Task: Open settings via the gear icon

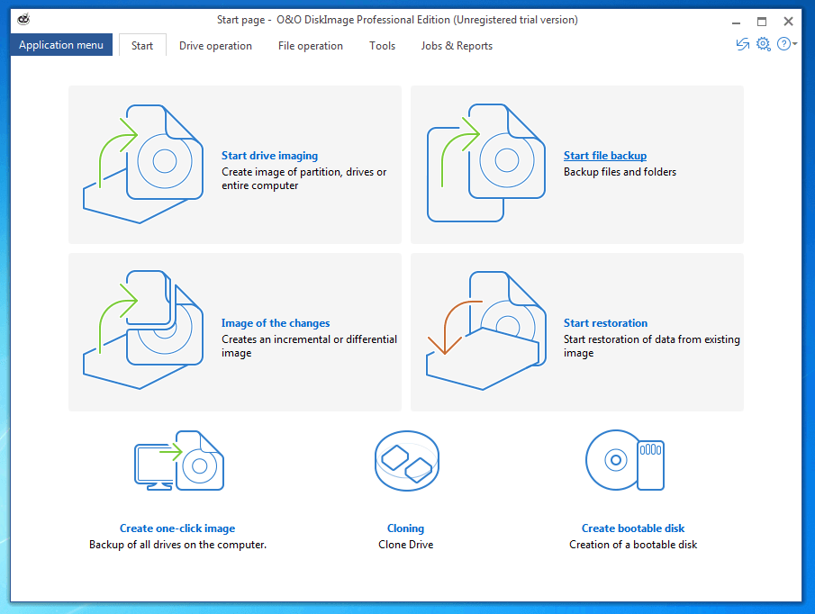Action: pyautogui.click(x=763, y=44)
